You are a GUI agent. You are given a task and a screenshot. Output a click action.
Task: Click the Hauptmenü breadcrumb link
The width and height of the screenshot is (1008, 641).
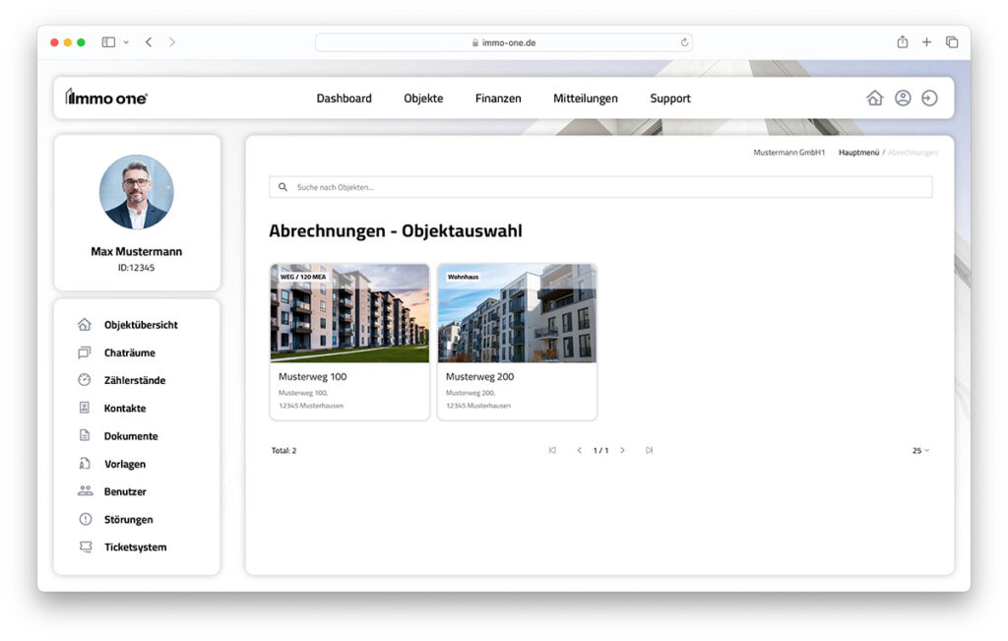[858, 153]
